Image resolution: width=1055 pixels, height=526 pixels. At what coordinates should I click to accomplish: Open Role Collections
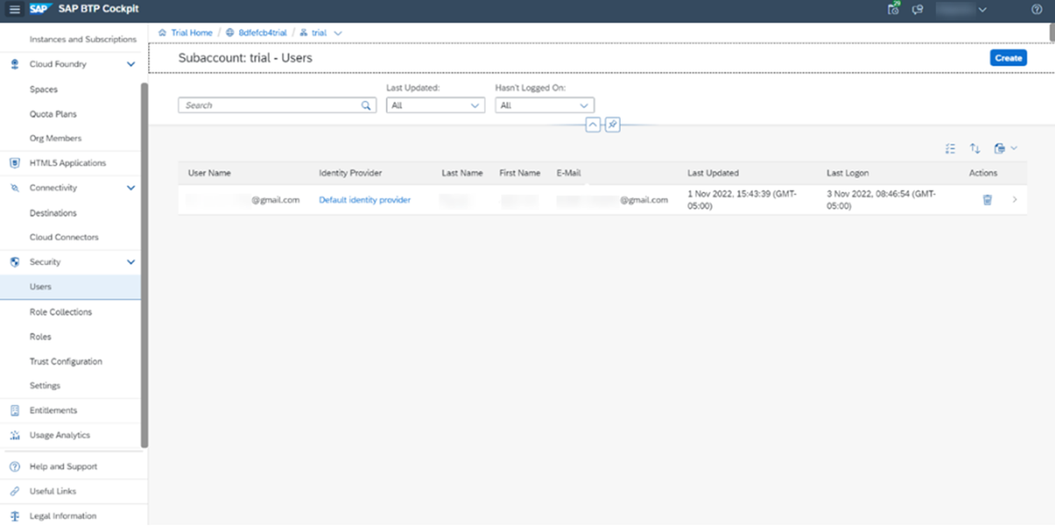(x=60, y=312)
